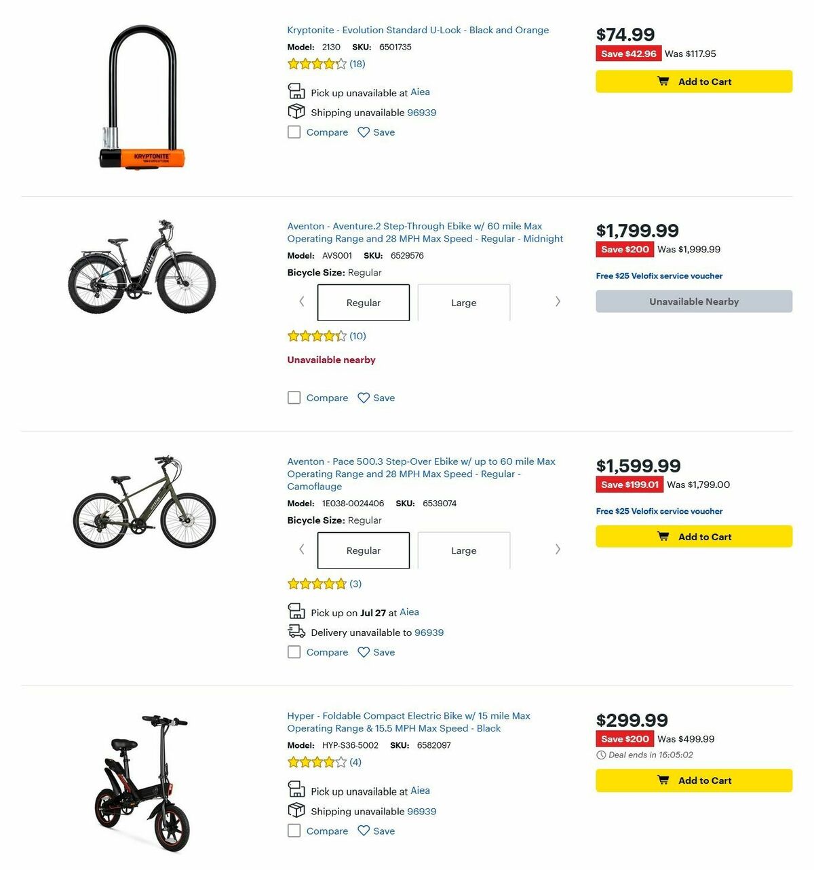Select the Large bicycle size for the Aventure.2
Viewport: 814px width, 870px height.
click(x=463, y=303)
